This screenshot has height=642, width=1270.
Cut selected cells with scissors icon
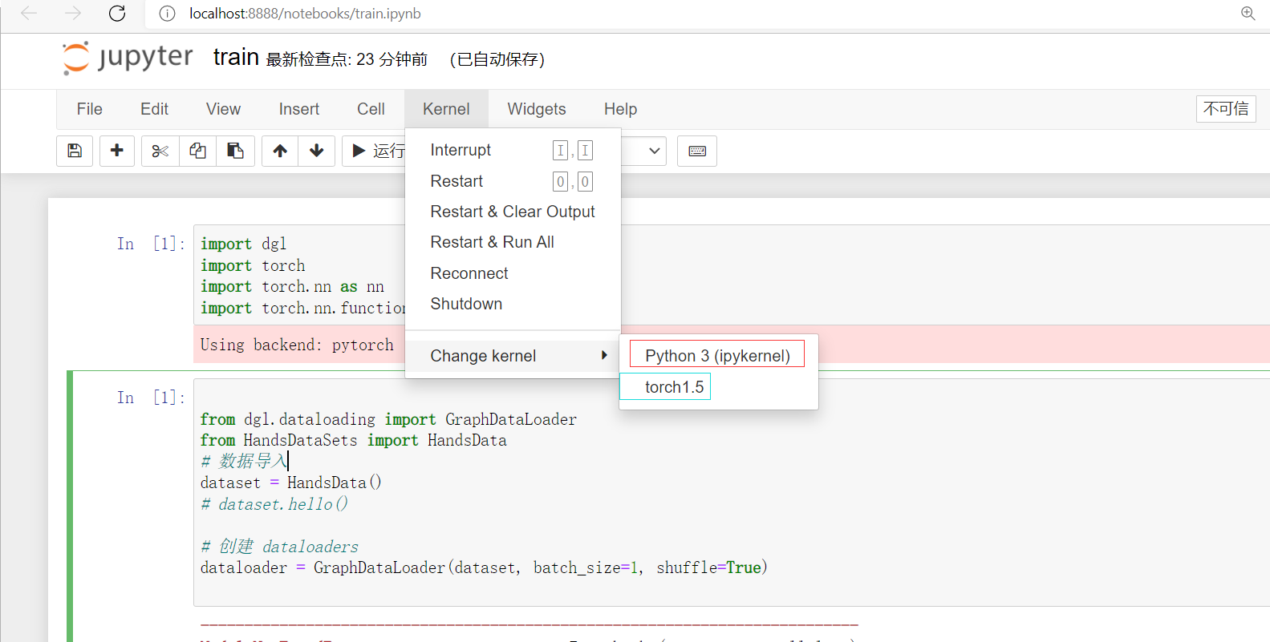pos(160,151)
